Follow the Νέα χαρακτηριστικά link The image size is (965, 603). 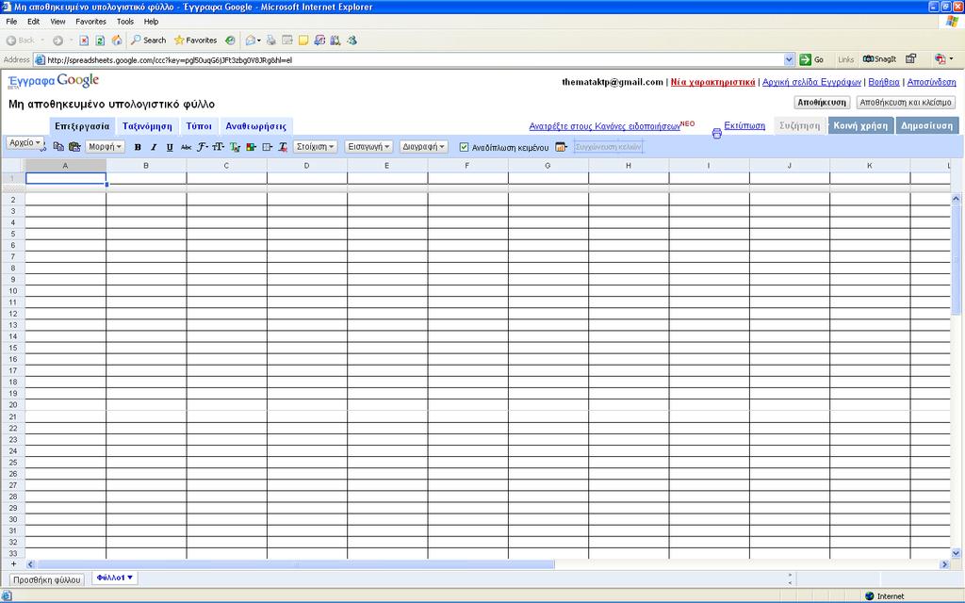coord(712,82)
